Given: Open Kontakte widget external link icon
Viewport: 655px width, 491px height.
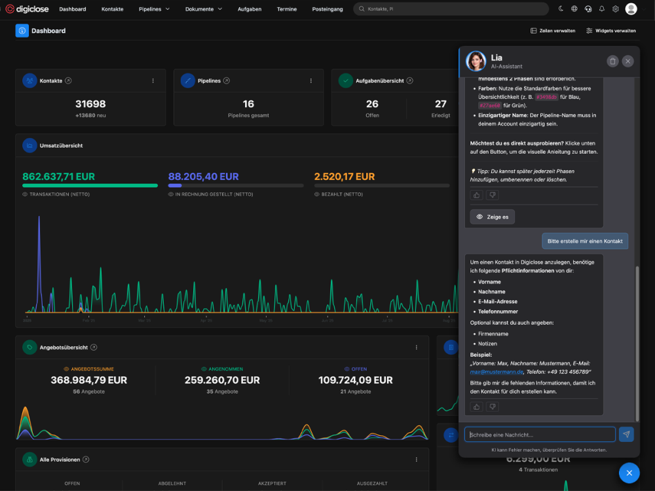Looking at the screenshot, I should point(68,81).
